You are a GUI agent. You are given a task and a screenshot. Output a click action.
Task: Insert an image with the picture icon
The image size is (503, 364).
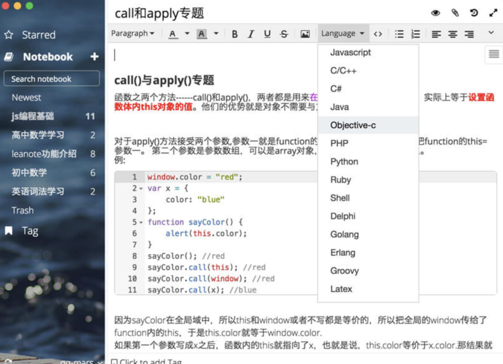tap(305, 33)
